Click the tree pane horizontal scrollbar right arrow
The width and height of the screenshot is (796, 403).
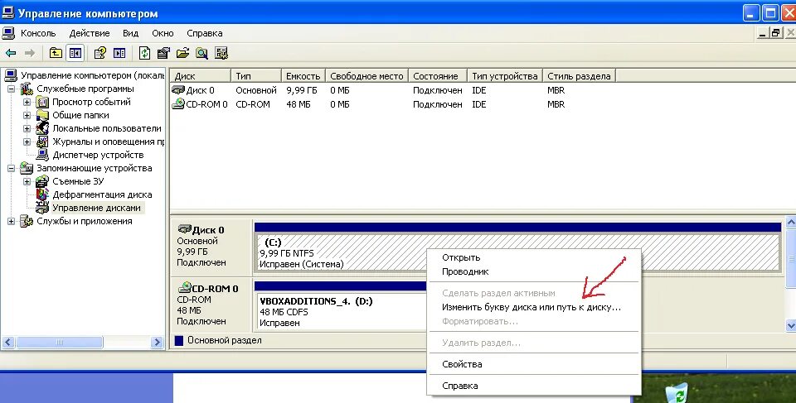point(158,342)
